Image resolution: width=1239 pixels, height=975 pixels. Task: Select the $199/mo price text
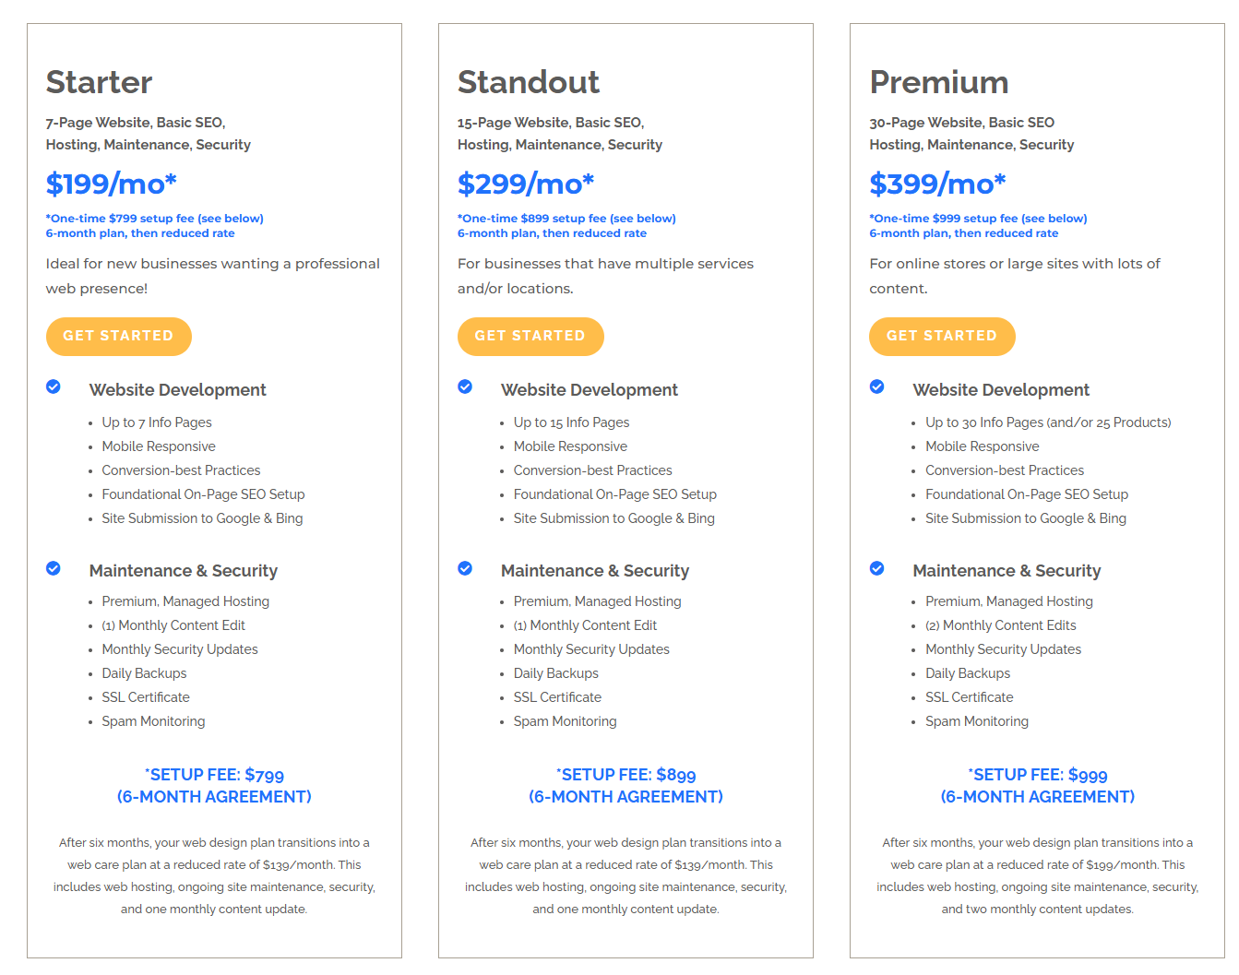point(111,184)
